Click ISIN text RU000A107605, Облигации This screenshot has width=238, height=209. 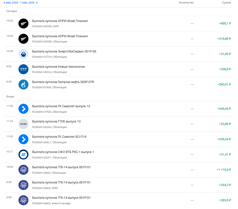pos(49,87)
